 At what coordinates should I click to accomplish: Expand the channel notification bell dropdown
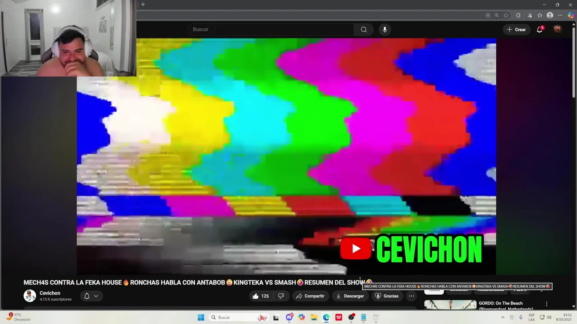tap(91, 296)
